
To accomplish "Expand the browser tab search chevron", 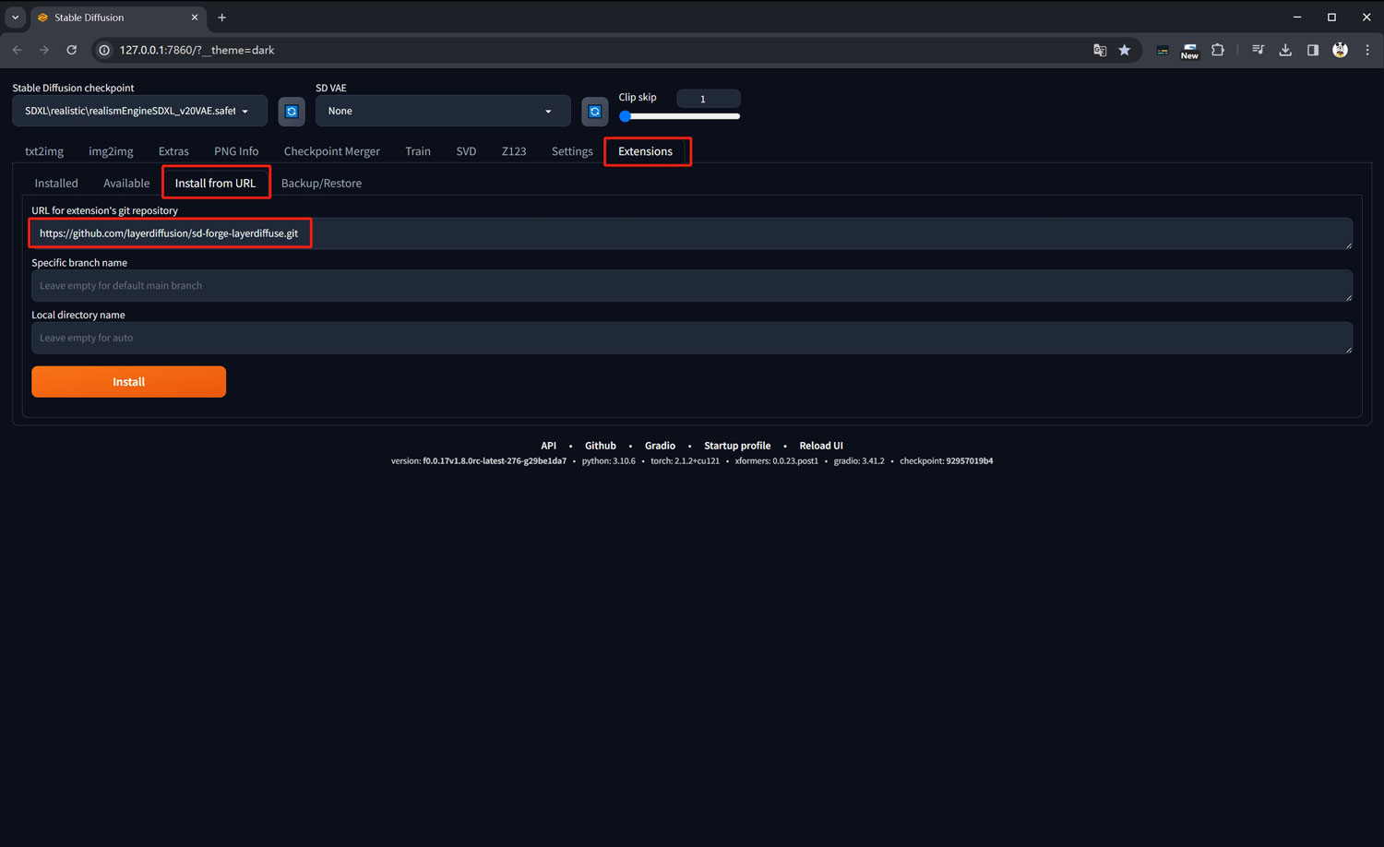I will coord(16,18).
